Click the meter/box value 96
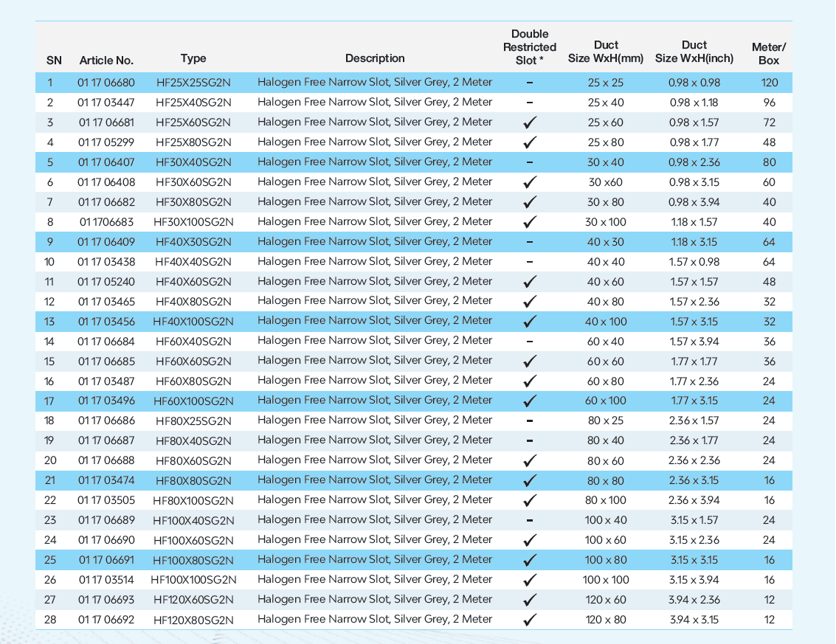 point(770,103)
